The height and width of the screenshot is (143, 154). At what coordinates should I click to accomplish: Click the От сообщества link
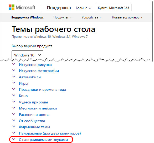(x=32, y=121)
